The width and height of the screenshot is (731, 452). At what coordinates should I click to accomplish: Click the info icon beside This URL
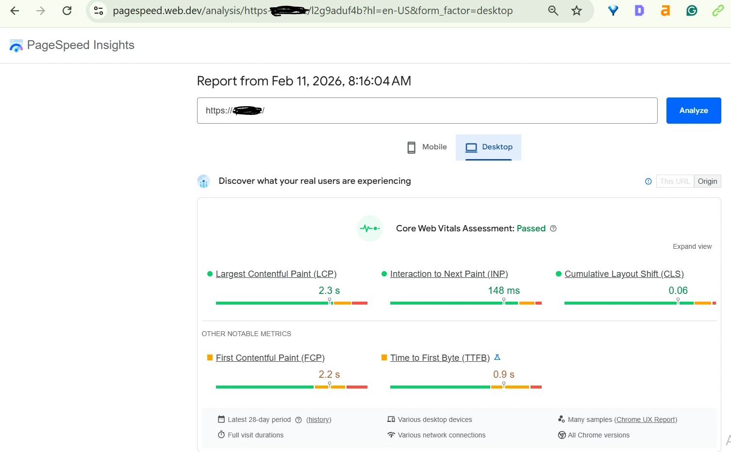pyautogui.click(x=648, y=181)
